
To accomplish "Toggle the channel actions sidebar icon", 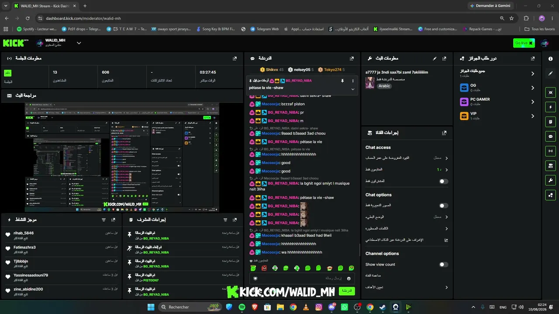I will [x=550, y=166].
